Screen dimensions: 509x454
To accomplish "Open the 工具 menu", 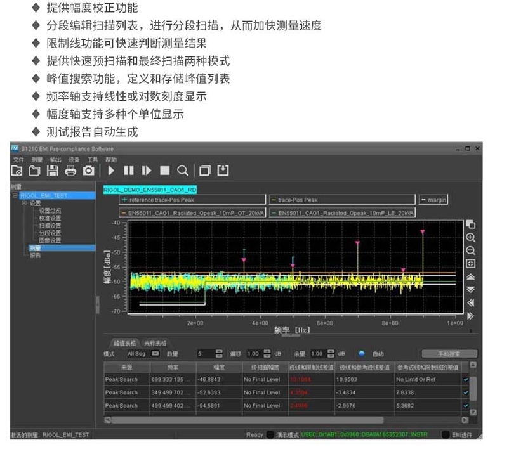I will (x=93, y=160).
